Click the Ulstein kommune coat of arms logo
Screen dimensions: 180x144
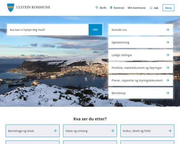(x=10, y=8)
